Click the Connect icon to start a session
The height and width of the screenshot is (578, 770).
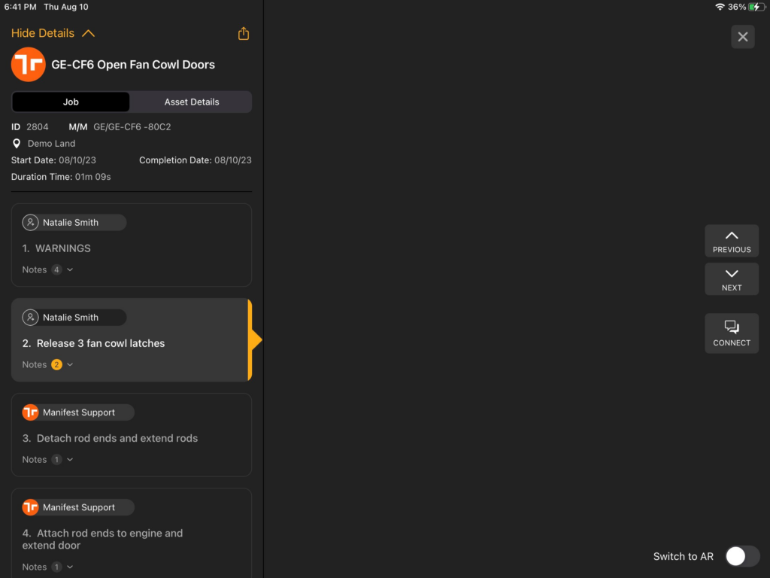click(731, 333)
